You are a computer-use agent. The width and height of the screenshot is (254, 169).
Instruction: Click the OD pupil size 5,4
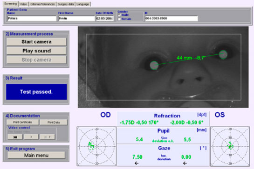[139, 139]
